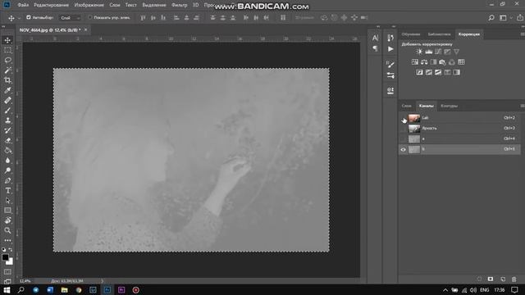Screen dimensions: 525x295
Task: Show hidden system tray icons
Action: pyautogui.click(x=445, y=290)
